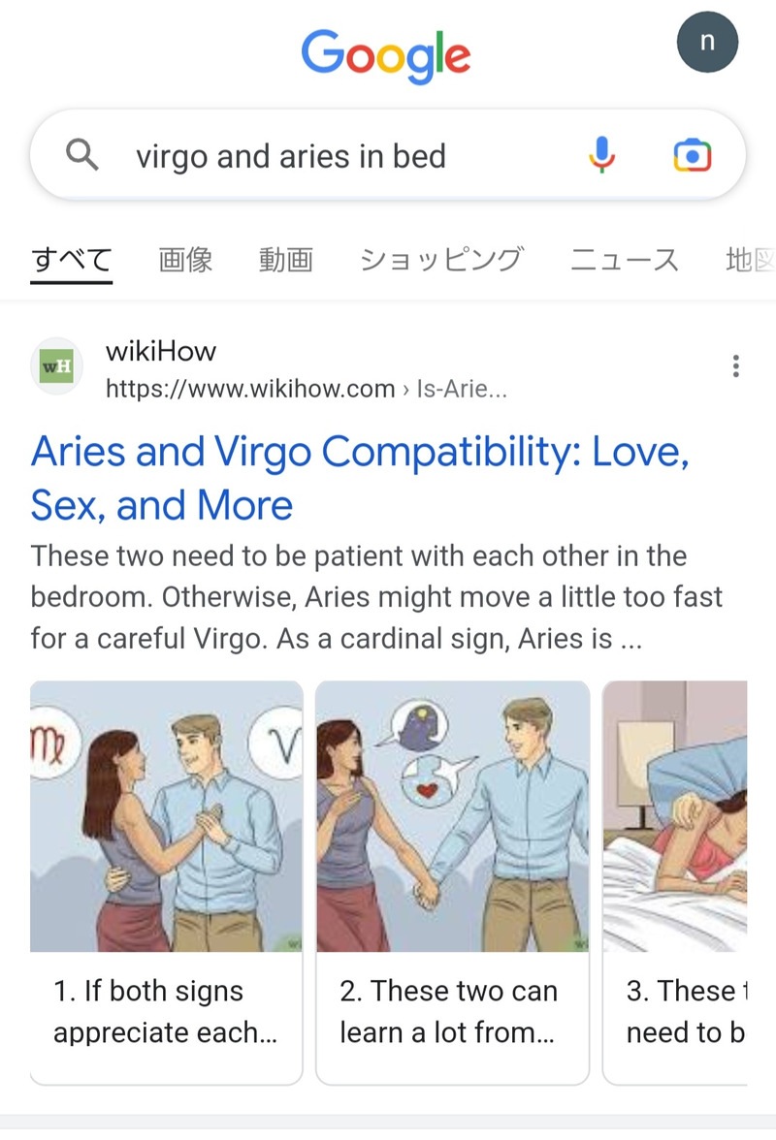Viewport: 776px width, 1140px height.
Task: Open the dancing couple thumbnail image
Action: click(166, 816)
